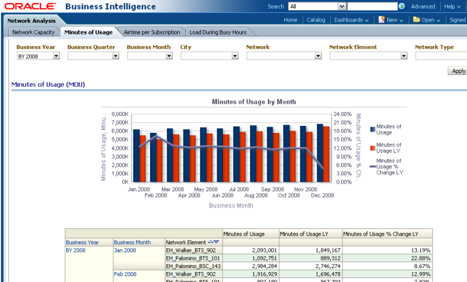The image size is (467, 282).
Task: Click Jan 2008 red bar in chart
Action: (x=143, y=158)
